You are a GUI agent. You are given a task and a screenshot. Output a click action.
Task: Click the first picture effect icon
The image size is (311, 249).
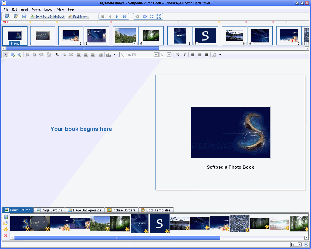79,55
